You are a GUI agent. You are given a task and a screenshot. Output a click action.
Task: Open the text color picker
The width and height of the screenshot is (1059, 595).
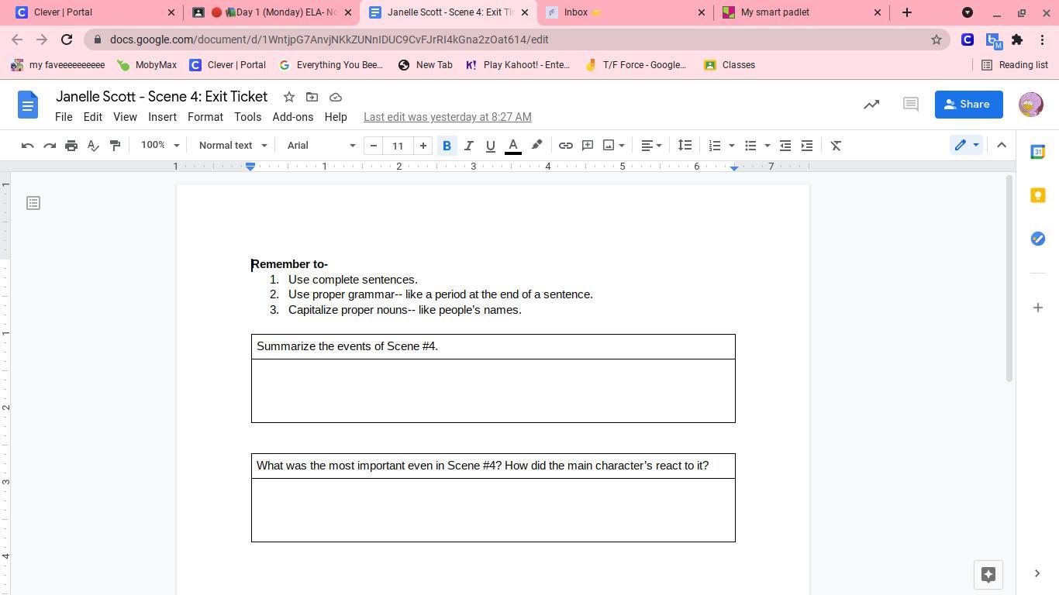(x=513, y=146)
